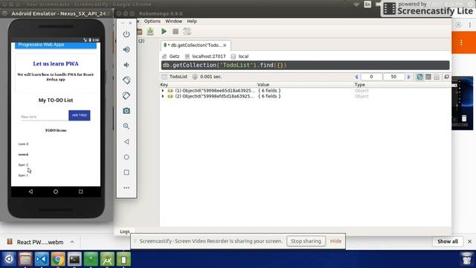Switch results to text view mode
The height and width of the screenshot is (268, 476).
437,77
